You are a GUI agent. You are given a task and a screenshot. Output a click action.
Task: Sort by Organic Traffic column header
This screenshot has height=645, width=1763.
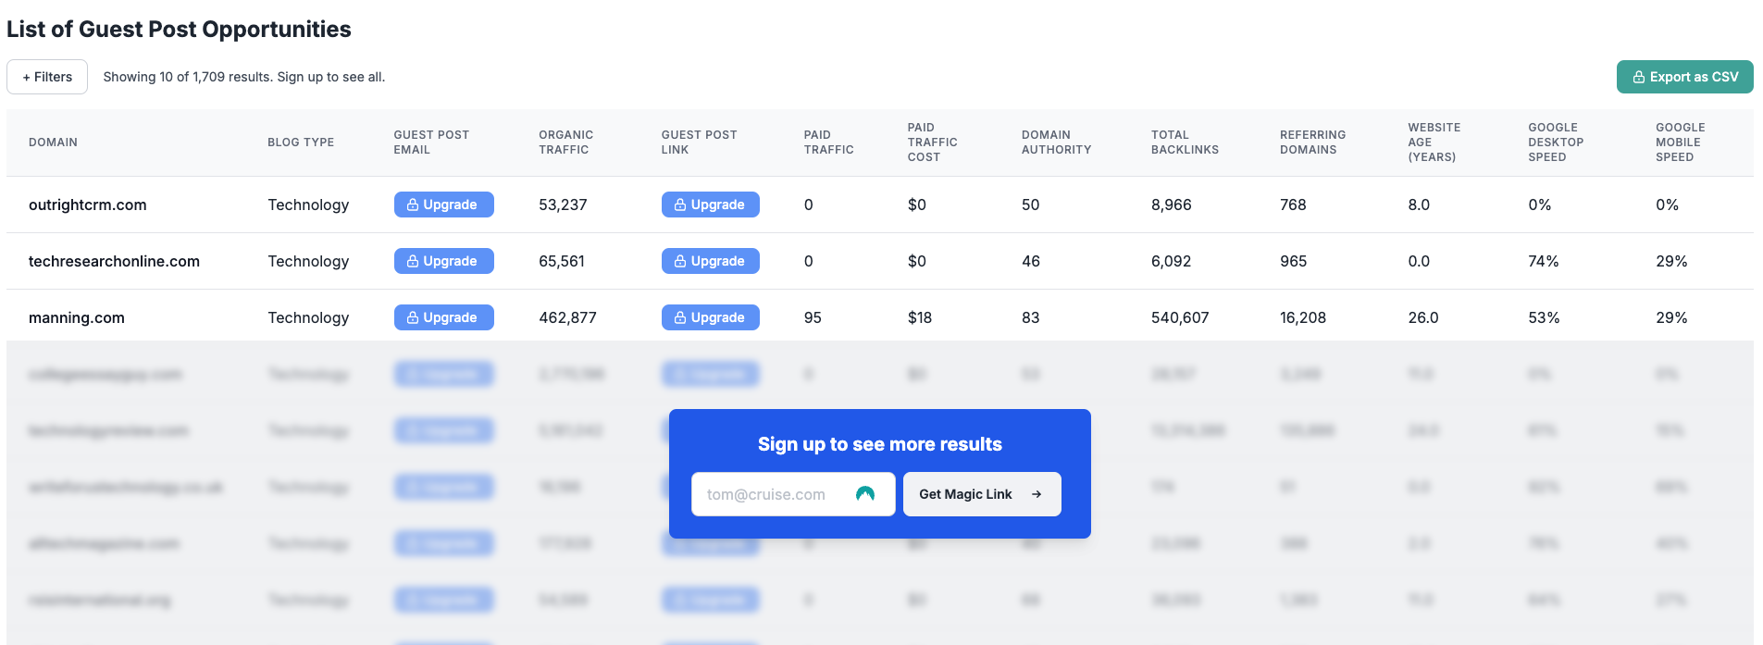(x=565, y=143)
